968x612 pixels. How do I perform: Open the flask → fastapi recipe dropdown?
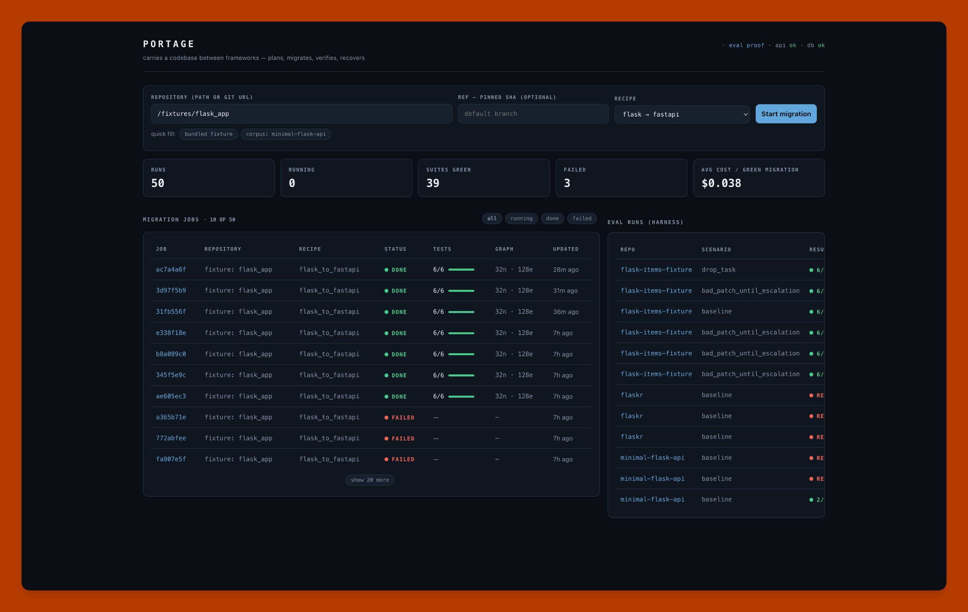(x=682, y=114)
